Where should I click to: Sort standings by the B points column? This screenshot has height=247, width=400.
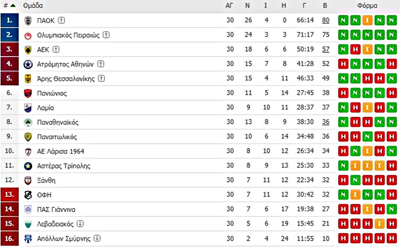[325, 5]
